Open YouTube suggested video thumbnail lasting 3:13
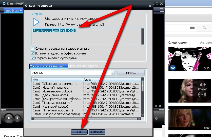Image resolution: width=212 pixels, height=137 pixels. click(189, 59)
